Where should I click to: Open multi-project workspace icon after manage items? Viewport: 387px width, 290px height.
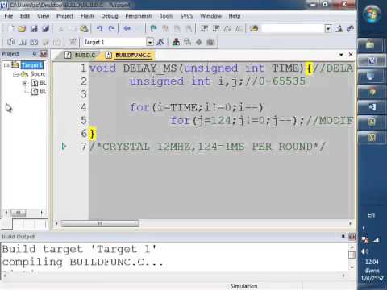(187, 42)
